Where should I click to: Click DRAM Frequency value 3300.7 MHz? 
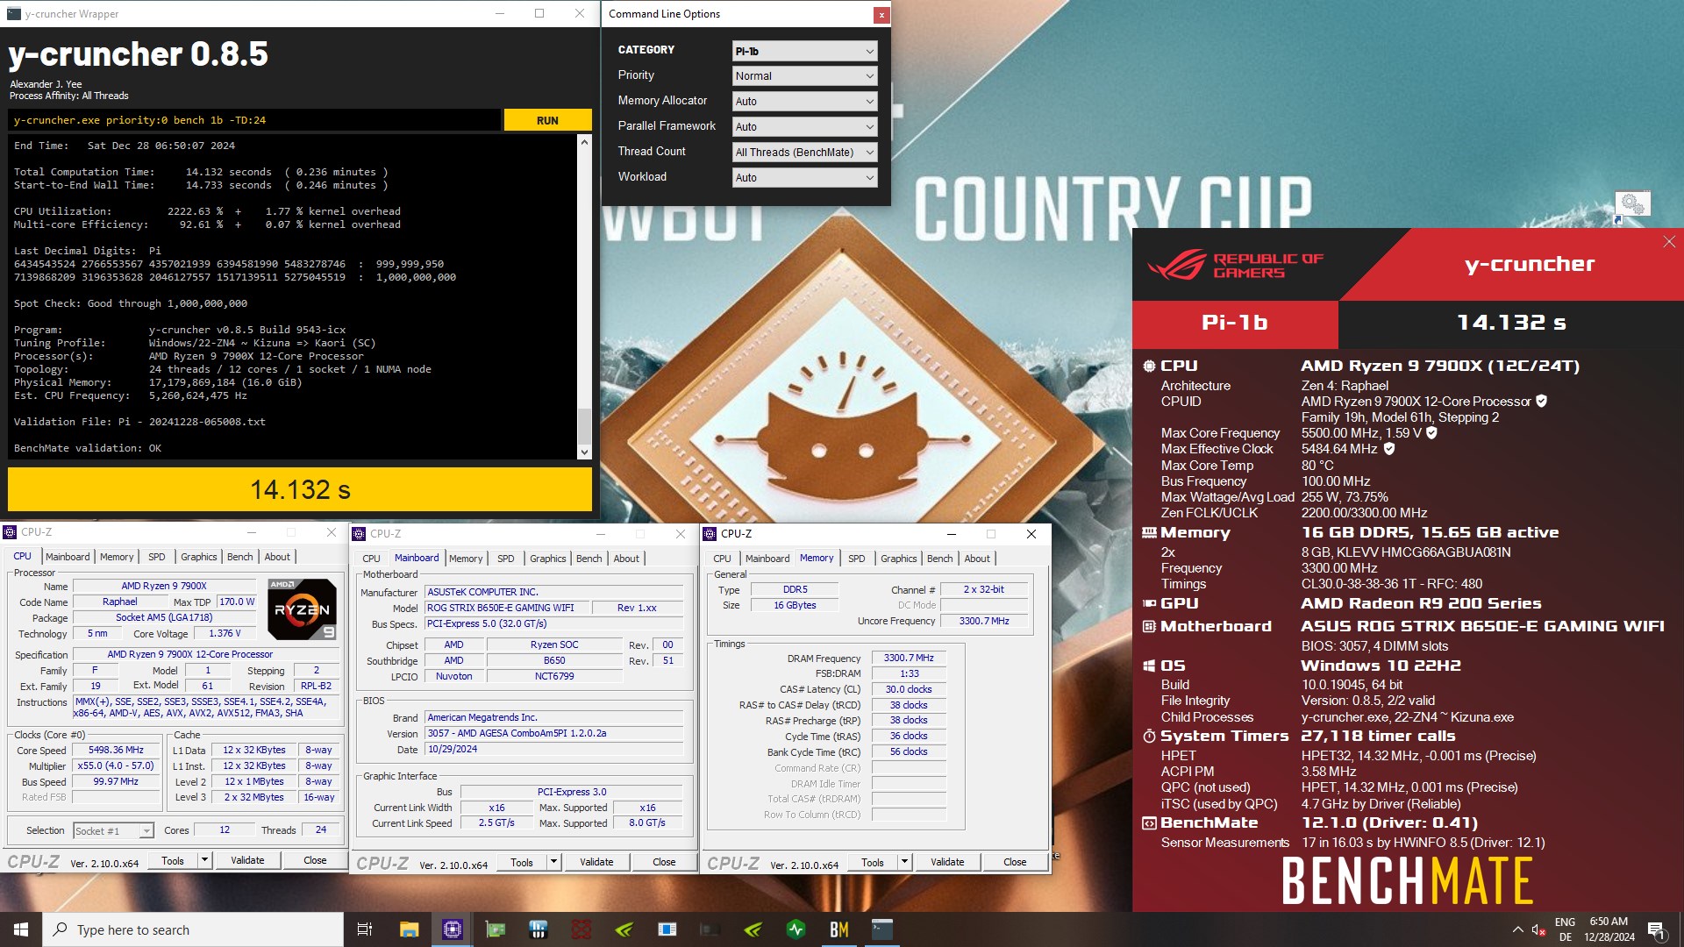pyautogui.click(x=909, y=658)
